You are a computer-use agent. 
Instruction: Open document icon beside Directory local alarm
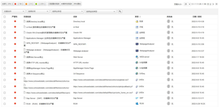pos(25,21)
